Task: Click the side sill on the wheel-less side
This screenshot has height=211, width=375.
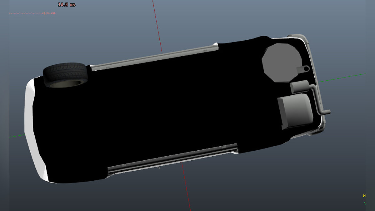Action: pyautogui.click(x=172, y=159)
